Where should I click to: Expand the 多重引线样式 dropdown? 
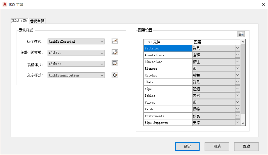point(102,53)
